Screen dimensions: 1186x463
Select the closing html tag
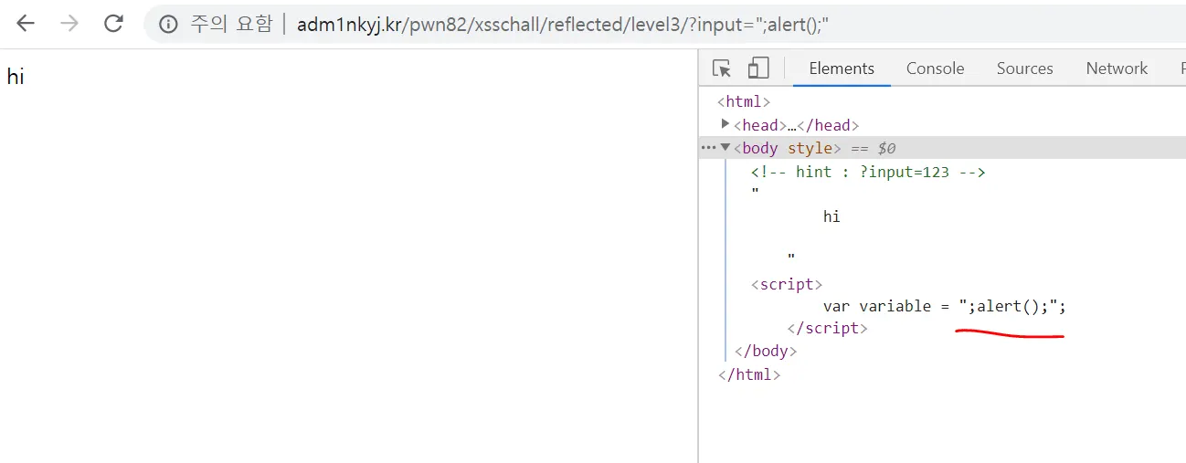(749, 374)
